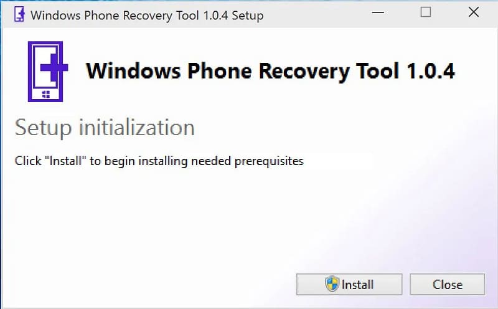498x309 pixels.
Task: Click the title bar text ending in Setup
Action: [x=147, y=15]
